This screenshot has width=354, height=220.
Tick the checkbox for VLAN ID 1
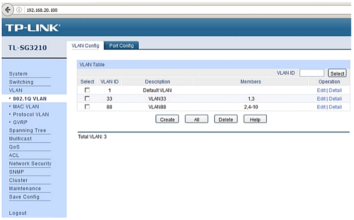pos(87,90)
